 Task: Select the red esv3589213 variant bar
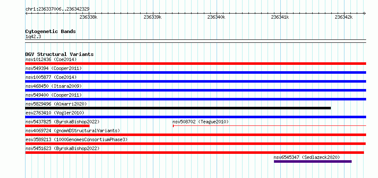pyautogui.click(x=195, y=144)
